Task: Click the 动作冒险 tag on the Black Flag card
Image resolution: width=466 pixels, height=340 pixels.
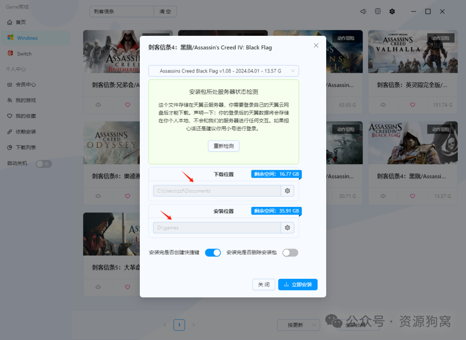Action: (x=441, y=129)
